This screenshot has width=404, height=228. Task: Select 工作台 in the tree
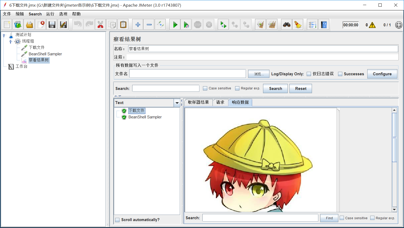(21, 66)
